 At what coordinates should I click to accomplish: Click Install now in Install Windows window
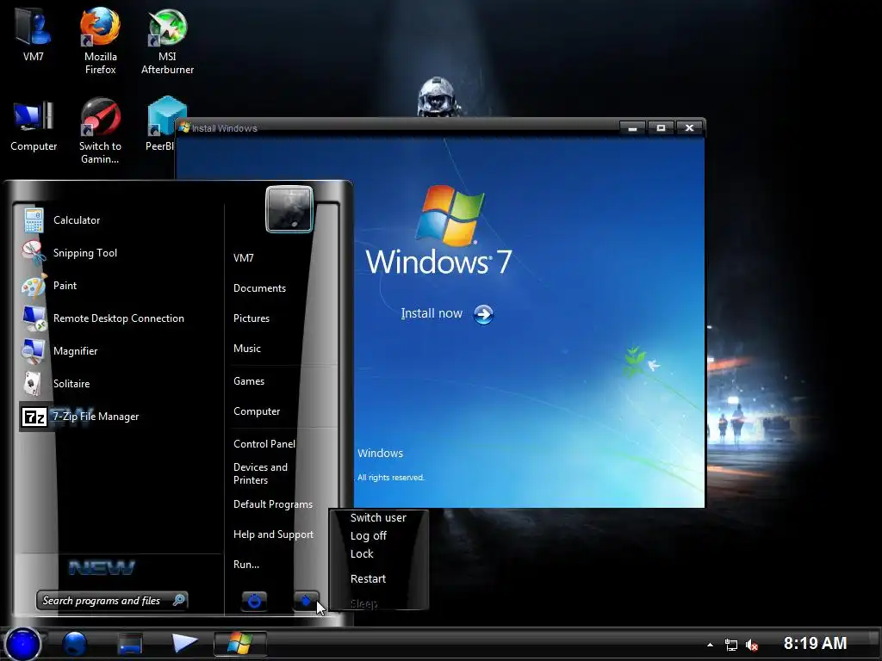432,313
